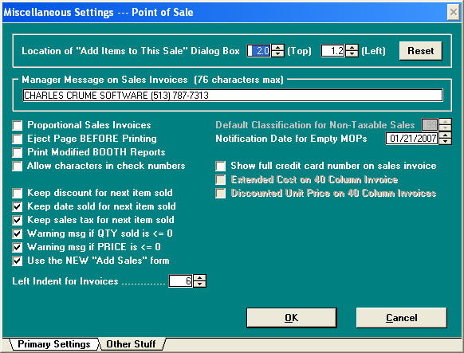The height and width of the screenshot is (353, 464).
Task: Disable warning msg if PRICE <= 0
Action: click(18, 248)
